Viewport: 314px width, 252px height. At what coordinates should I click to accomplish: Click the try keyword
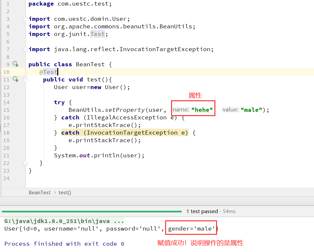(59, 102)
